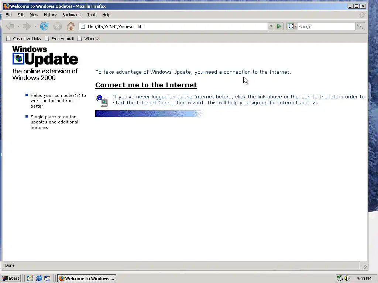Stop loading the page
The height and width of the screenshot is (283, 378).
tap(57, 26)
